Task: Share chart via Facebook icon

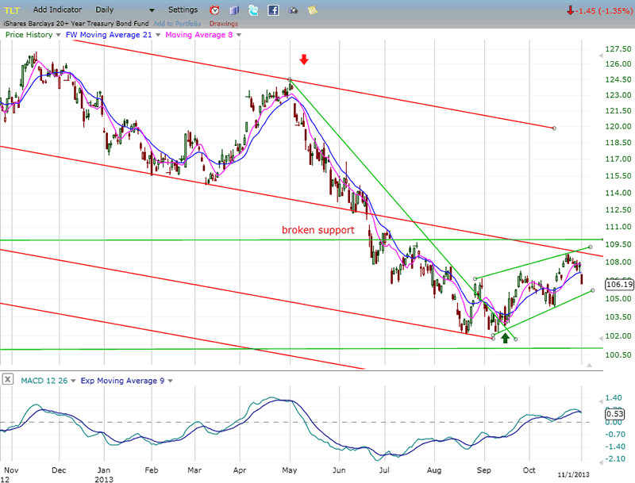Action: (273, 10)
